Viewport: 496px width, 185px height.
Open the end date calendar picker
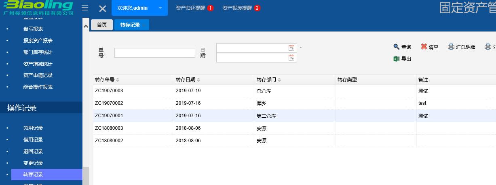pyautogui.click(x=291, y=58)
